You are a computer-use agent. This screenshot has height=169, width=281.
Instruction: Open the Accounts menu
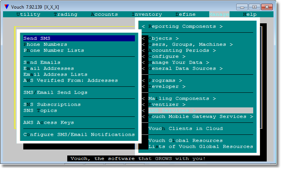[x=104, y=14]
